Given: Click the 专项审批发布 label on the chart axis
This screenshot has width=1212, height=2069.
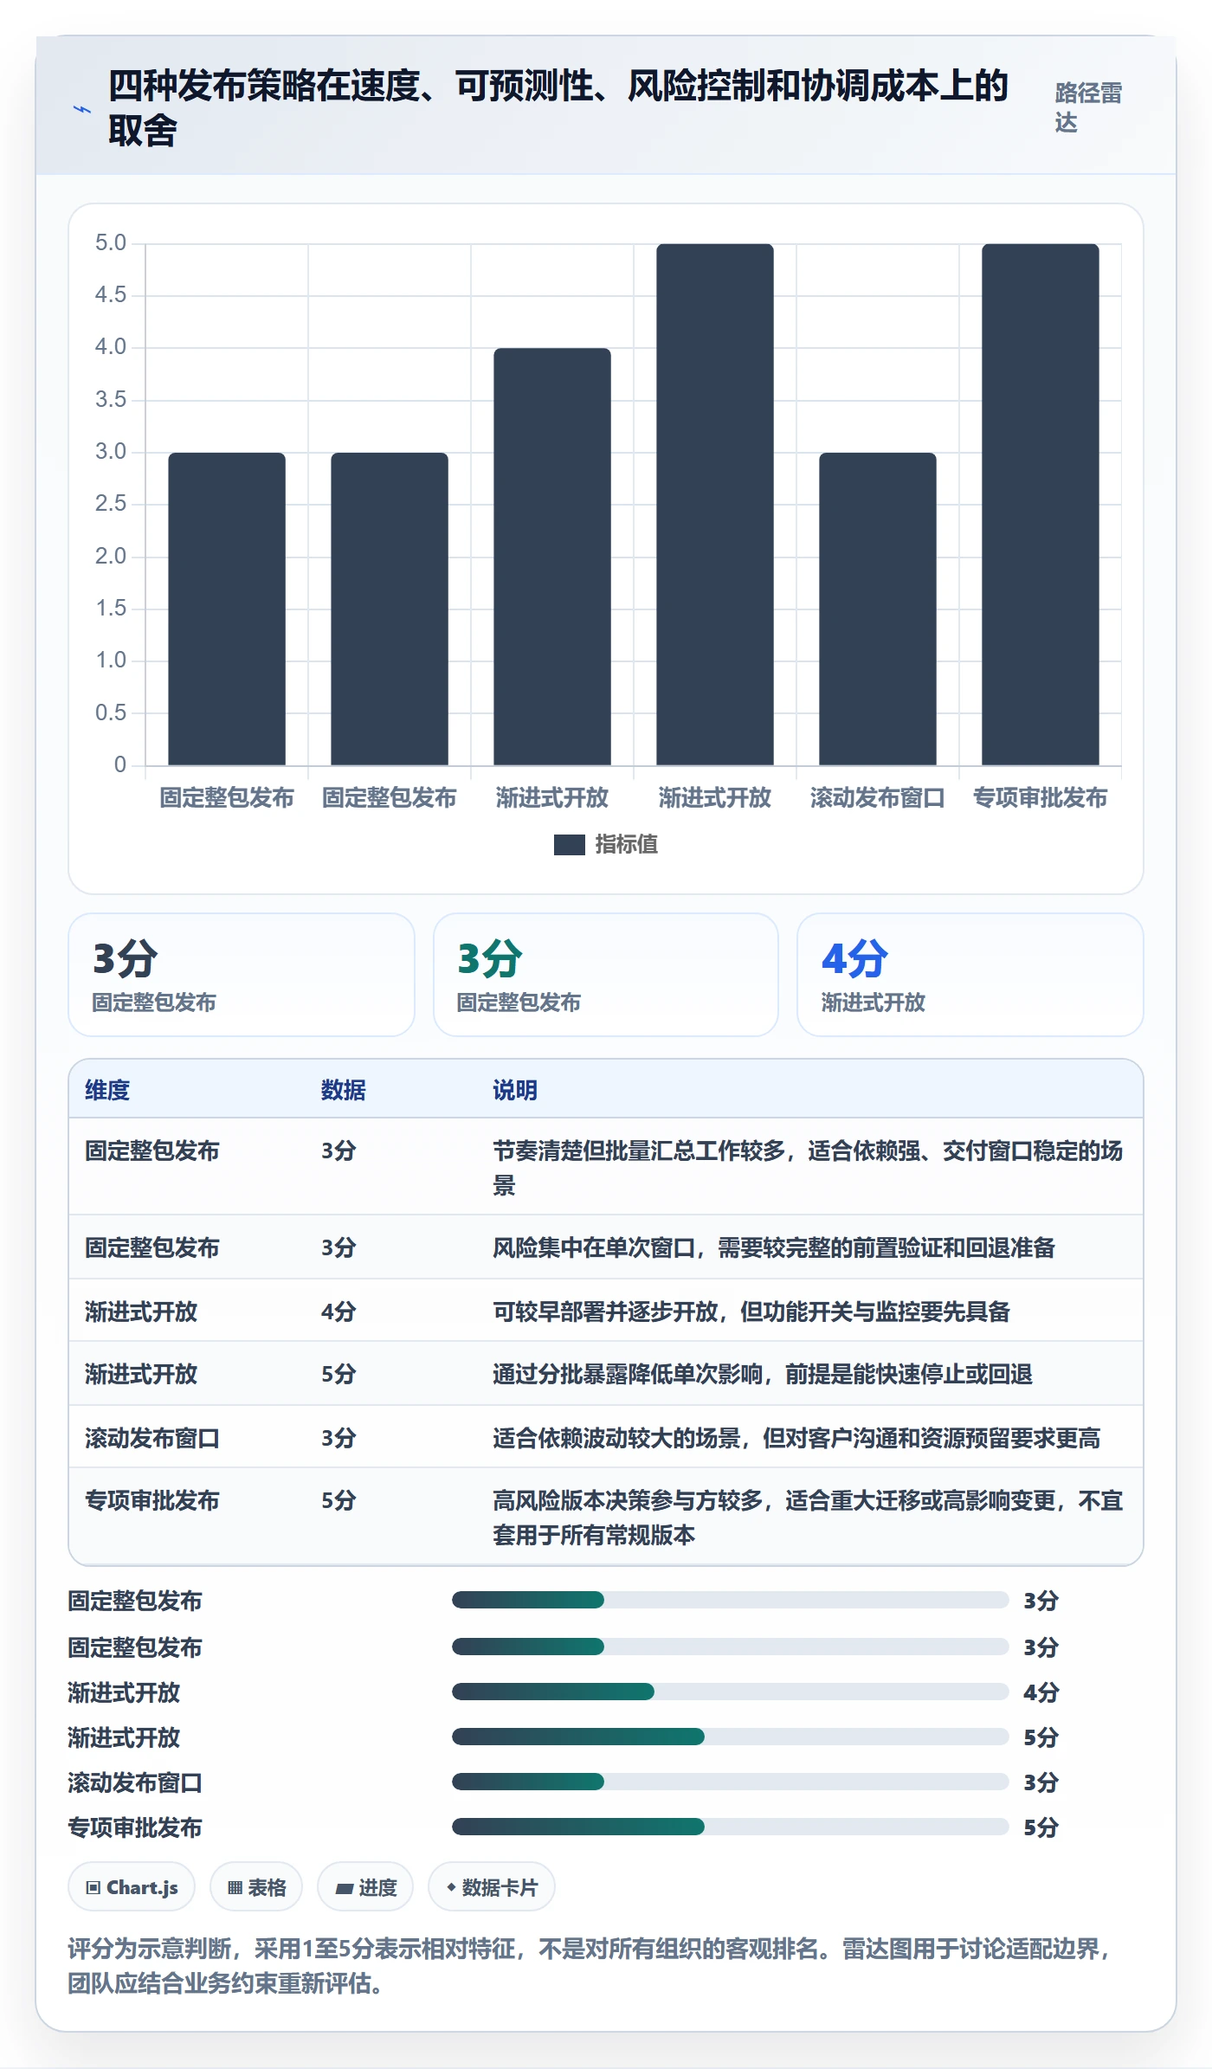Looking at the screenshot, I should pyautogui.click(x=1041, y=797).
